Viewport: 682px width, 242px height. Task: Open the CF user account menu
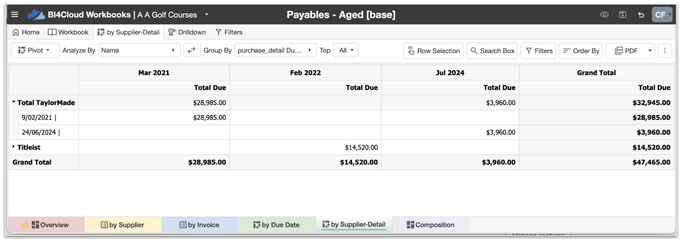[x=662, y=14]
